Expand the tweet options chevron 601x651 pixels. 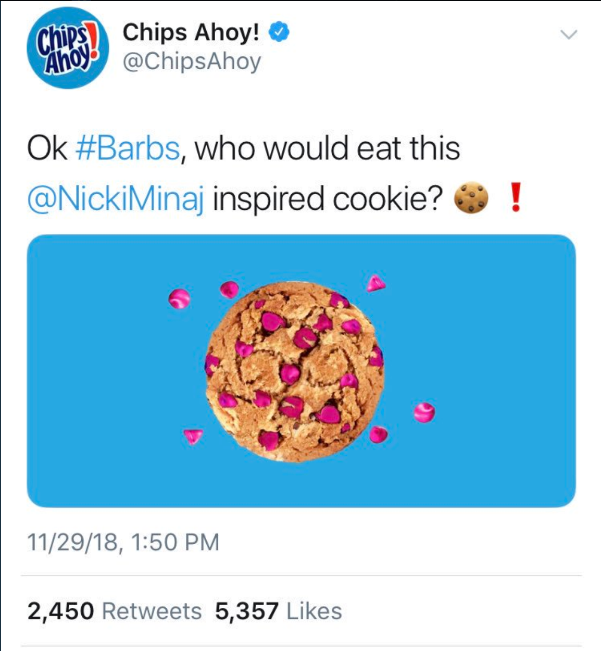[568, 35]
